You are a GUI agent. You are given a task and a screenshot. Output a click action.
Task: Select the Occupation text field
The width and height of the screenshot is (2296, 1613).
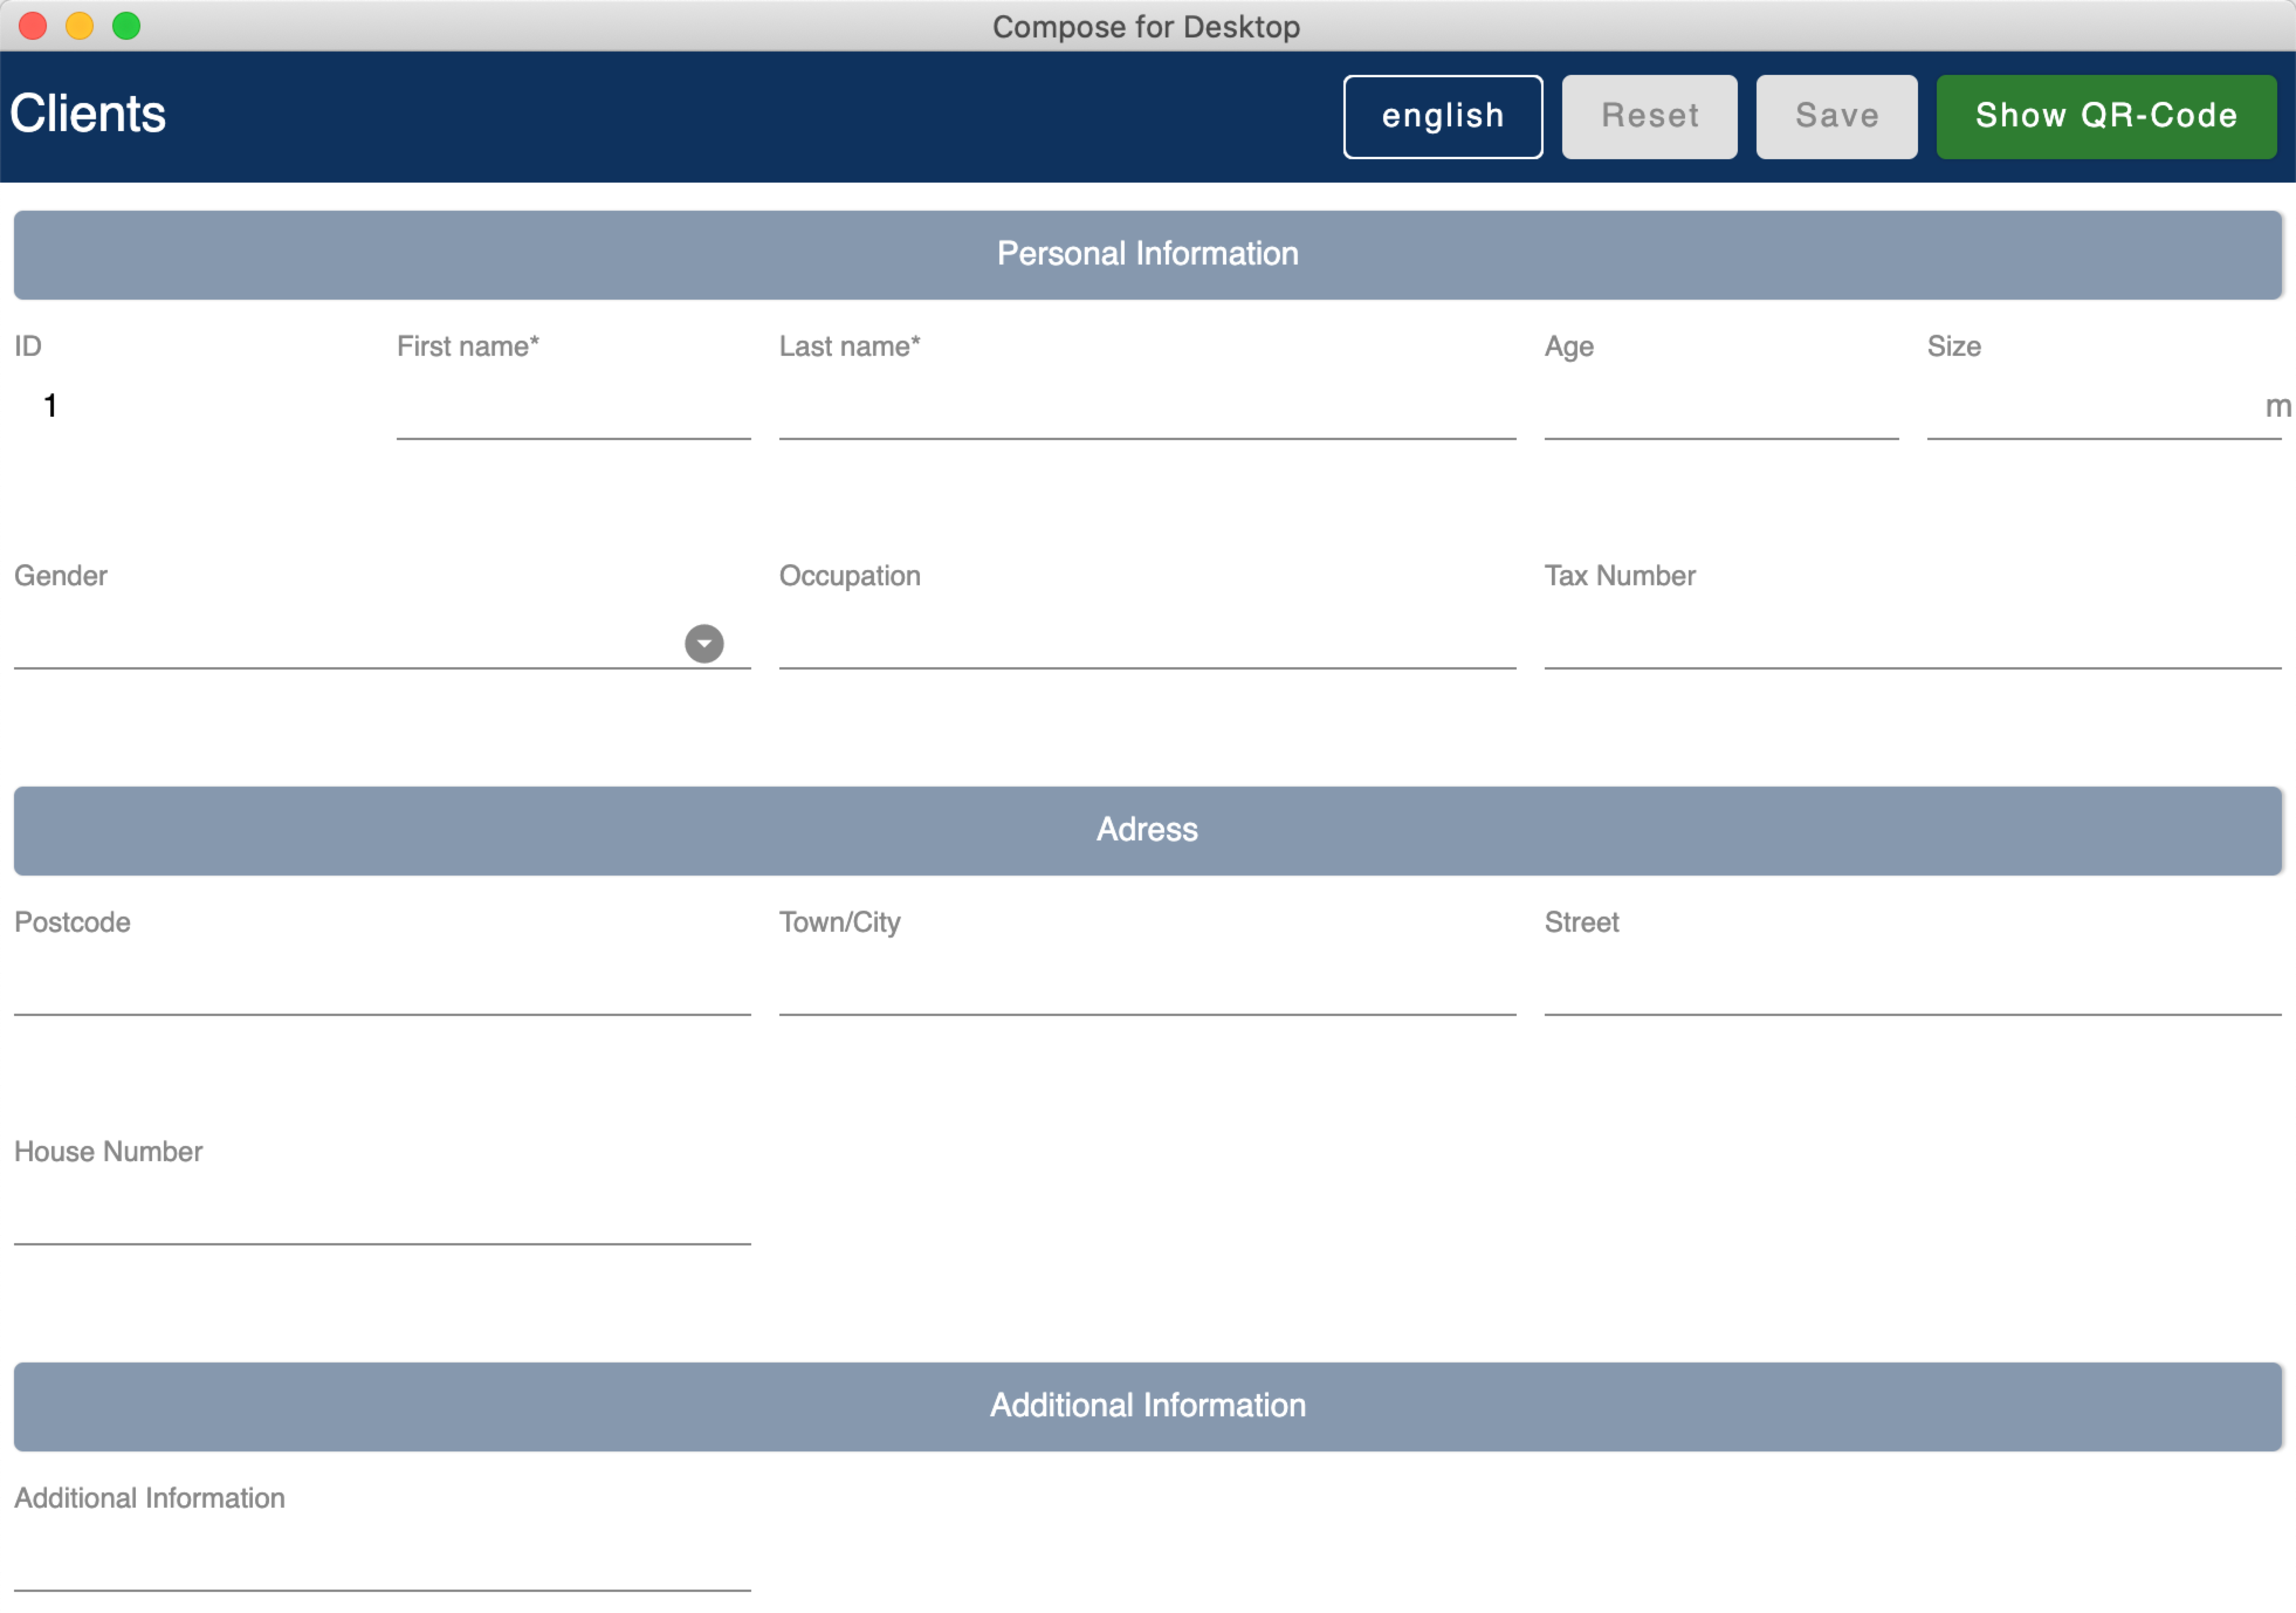(x=1146, y=638)
